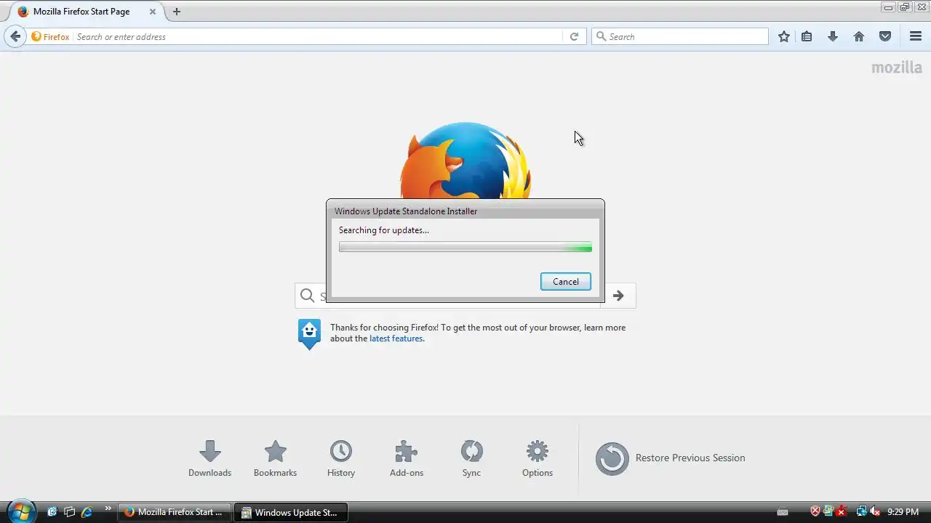Click Switch between windows Quick Launch icon
This screenshot has height=523, width=931.
(x=69, y=512)
